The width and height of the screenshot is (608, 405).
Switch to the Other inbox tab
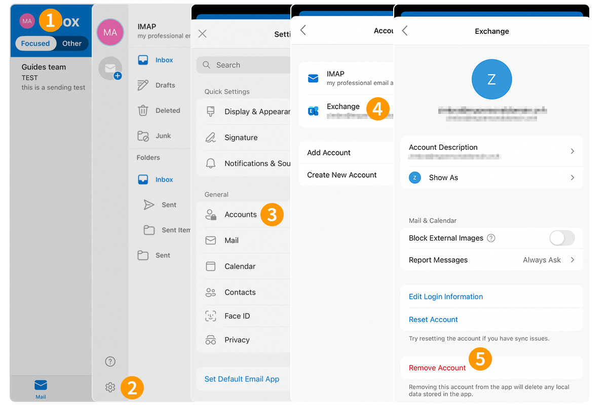(71, 44)
